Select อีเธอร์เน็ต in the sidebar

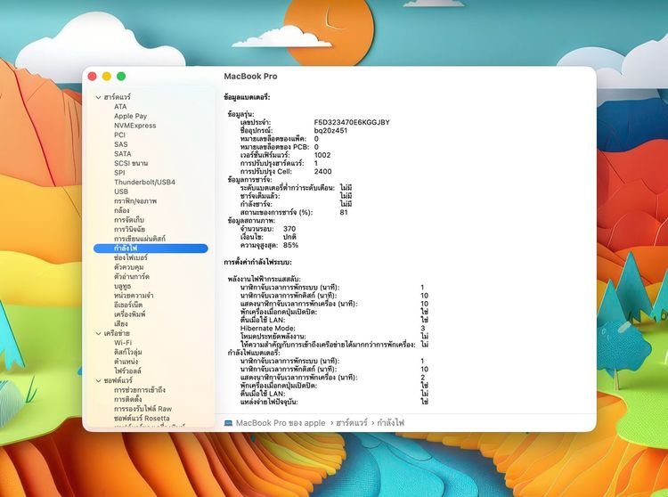(128, 305)
